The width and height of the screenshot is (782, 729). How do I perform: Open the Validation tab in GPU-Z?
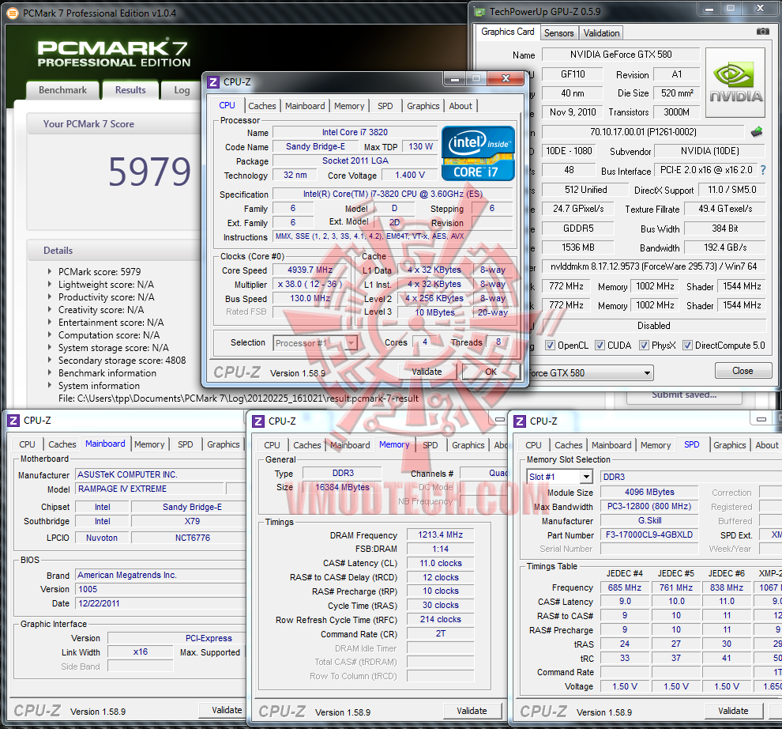tap(601, 33)
